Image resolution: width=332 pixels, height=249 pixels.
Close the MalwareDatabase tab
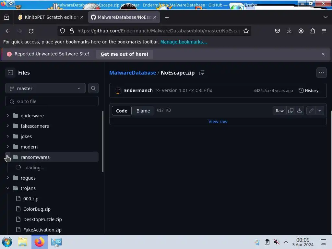tap(155, 17)
